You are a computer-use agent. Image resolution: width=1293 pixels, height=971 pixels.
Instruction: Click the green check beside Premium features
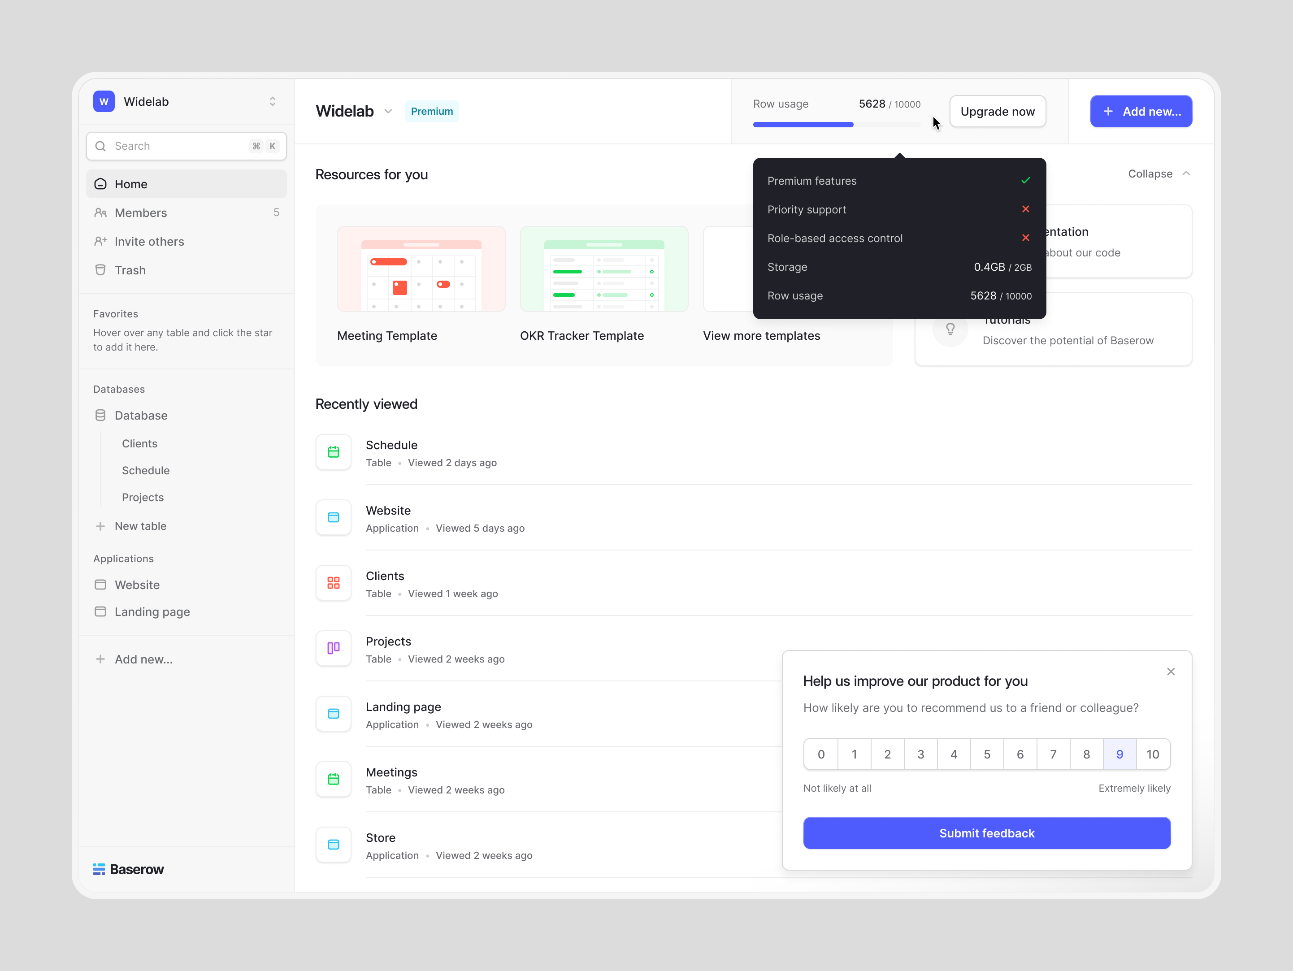[x=1025, y=181]
